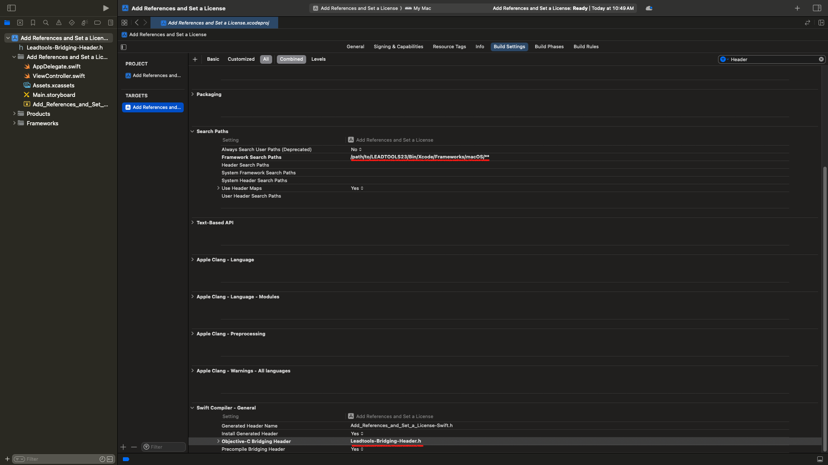The width and height of the screenshot is (828, 465).
Task: Switch to the General tab
Action: [355, 46]
